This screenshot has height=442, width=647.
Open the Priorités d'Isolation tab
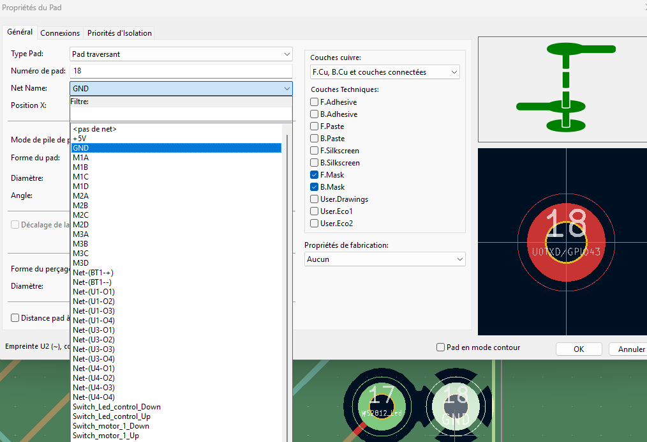pos(119,33)
